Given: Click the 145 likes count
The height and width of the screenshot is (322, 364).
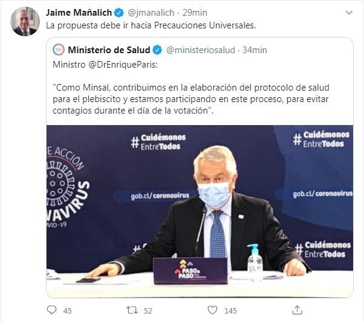Looking at the screenshot, I should pyautogui.click(x=230, y=311).
